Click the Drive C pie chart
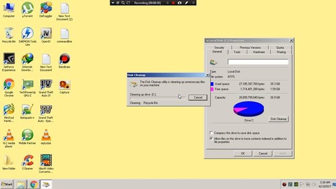The height and width of the screenshot is (189, 336). [248, 109]
